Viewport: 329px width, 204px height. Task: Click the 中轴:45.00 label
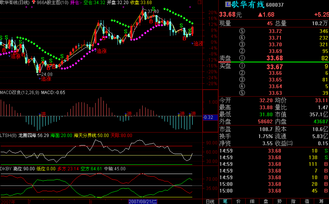115,169
